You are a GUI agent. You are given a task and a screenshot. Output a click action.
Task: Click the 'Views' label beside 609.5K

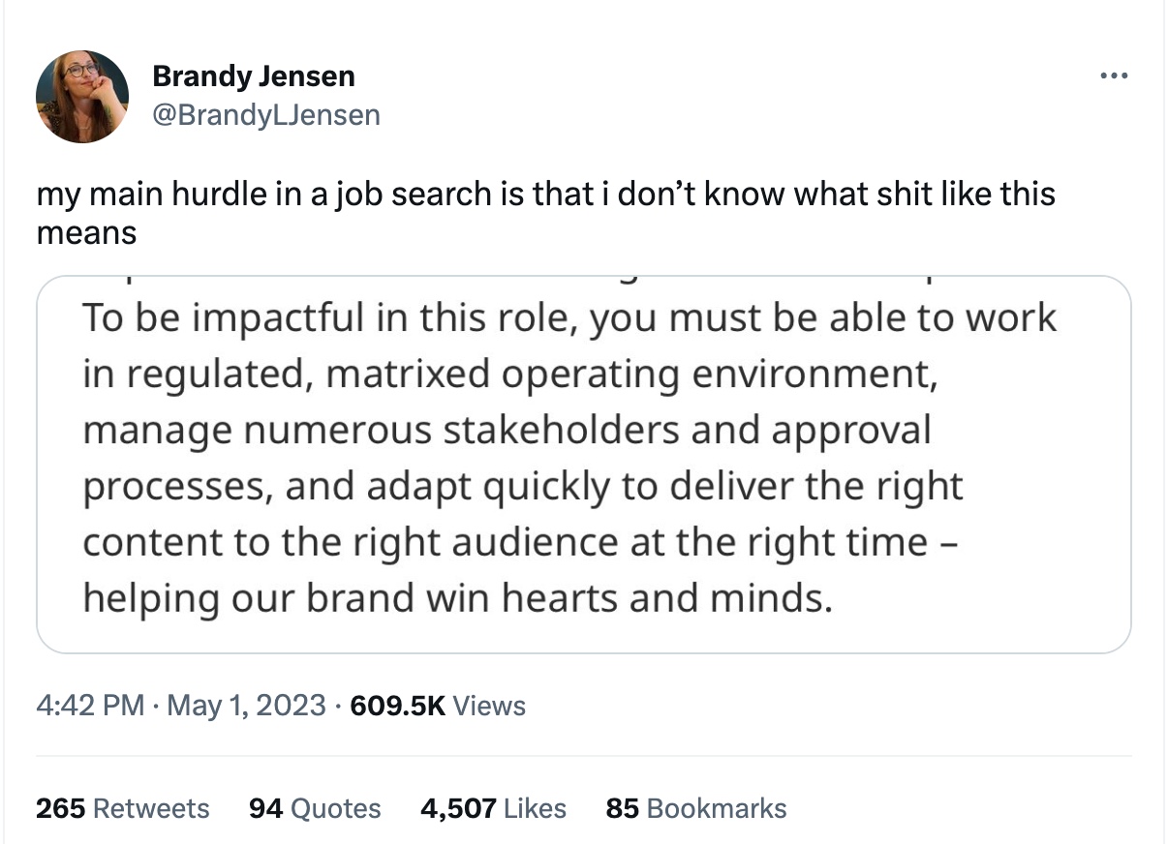[489, 705]
